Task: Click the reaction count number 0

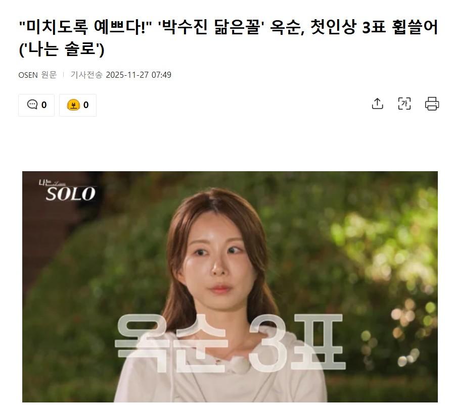Action: pos(86,105)
